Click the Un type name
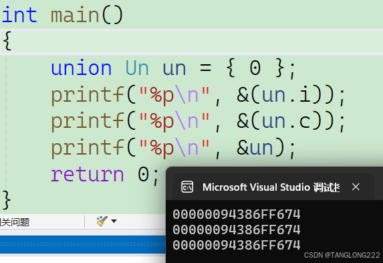The width and height of the screenshot is (383, 263). pyautogui.click(x=137, y=68)
